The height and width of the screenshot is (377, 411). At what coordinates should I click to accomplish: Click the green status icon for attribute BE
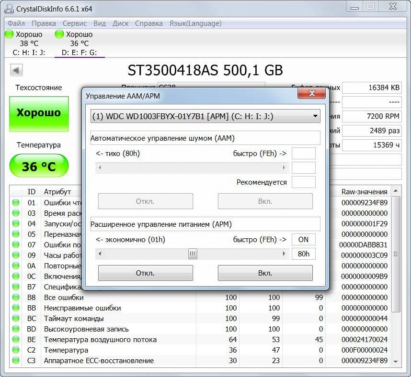(x=16, y=340)
